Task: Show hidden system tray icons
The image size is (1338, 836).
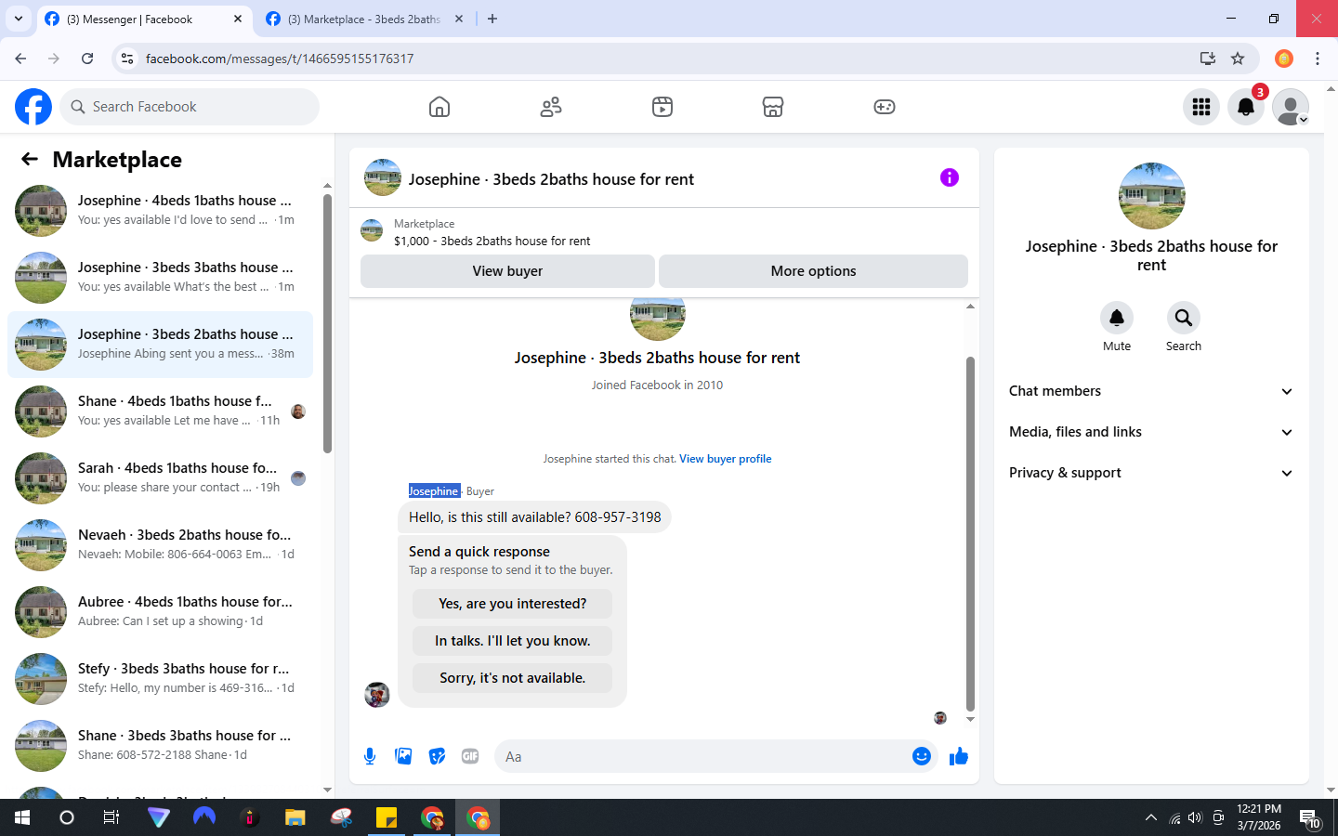Action: [1151, 817]
